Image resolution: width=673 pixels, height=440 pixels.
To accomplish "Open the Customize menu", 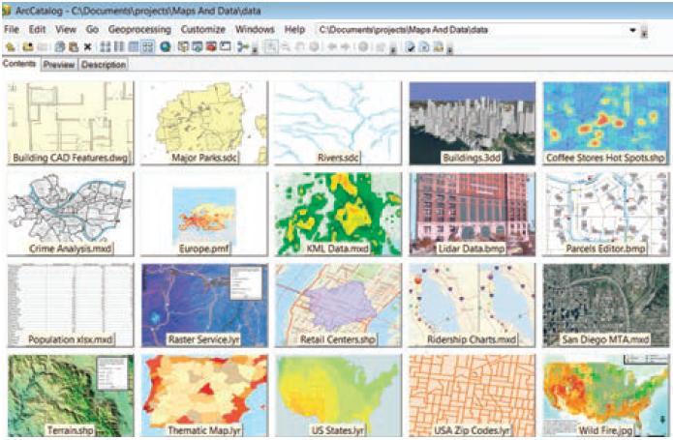I will (203, 30).
